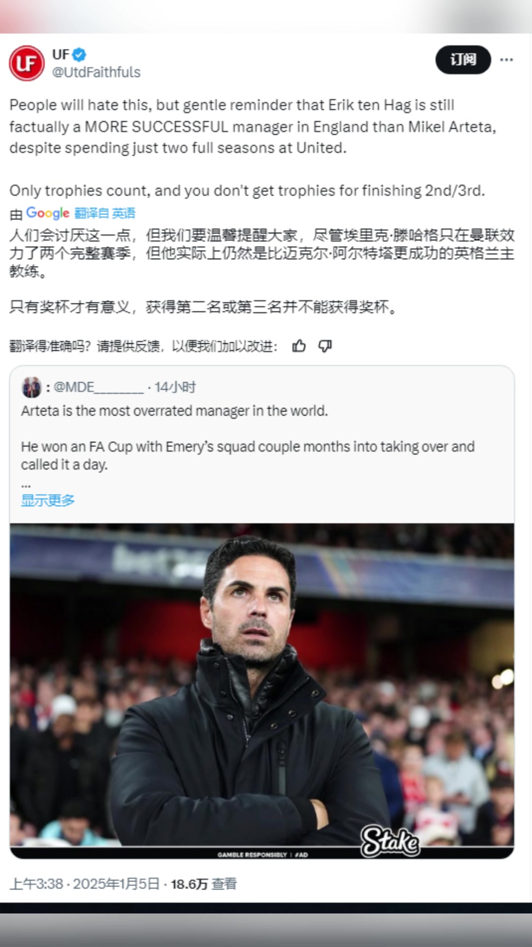The width and height of the screenshot is (532, 947).
Task: Expand quoted tweet with 显示更多
Action: point(48,500)
